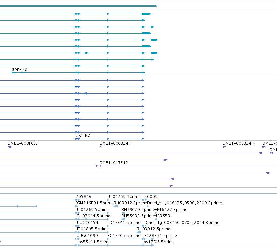This screenshot has width=277, height=247.
Task: Select the UUGC1099 label
Action: pos(87,236)
